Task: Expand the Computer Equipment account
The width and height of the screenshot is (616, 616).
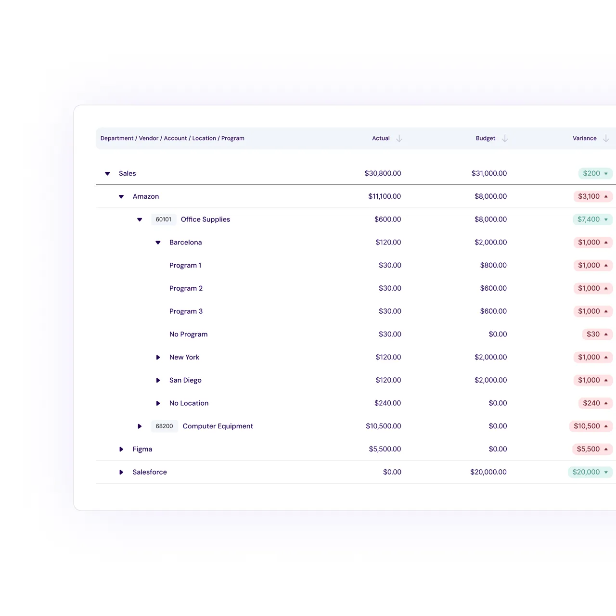Action: [140, 426]
